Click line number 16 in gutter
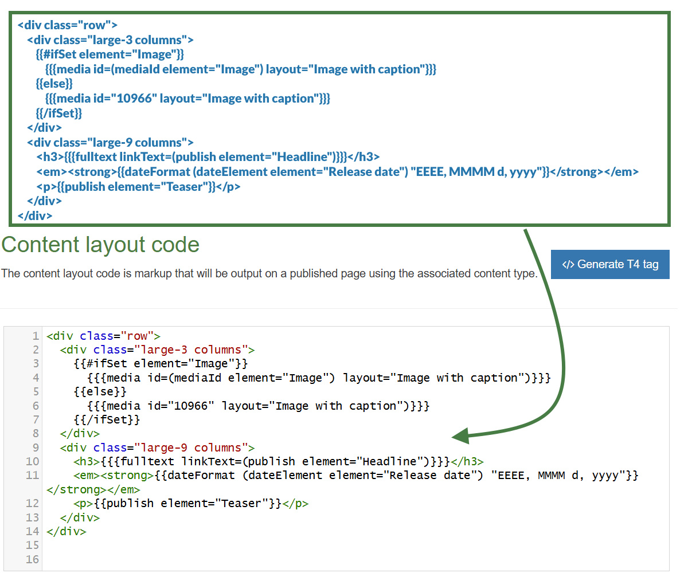Viewport: 688px width, 573px height. pyautogui.click(x=32, y=559)
